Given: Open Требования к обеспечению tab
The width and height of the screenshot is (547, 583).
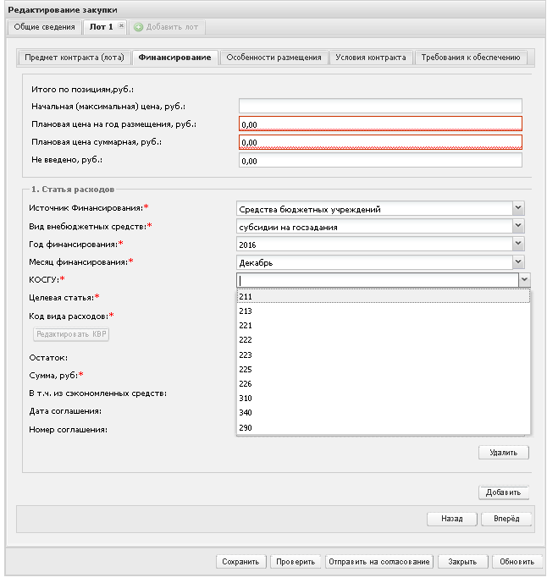Looking at the screenshot, I should click(x=470, y=58).
